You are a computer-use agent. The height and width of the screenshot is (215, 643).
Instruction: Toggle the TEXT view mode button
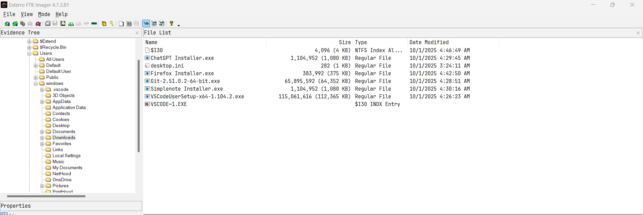click(154, 24)
